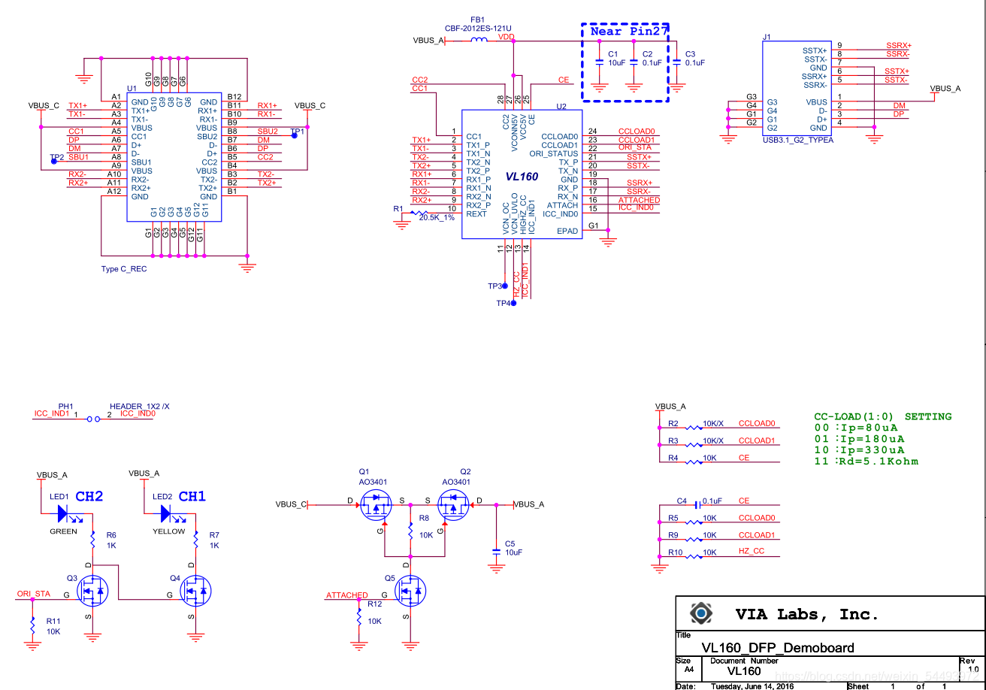Click the 'CH1' channel label
The width and height of the screenshot is (986, 690).
pos(192,496)
